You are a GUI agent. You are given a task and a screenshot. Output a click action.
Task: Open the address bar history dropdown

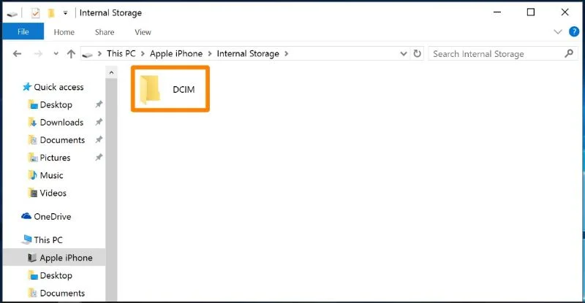click(404, 54)
